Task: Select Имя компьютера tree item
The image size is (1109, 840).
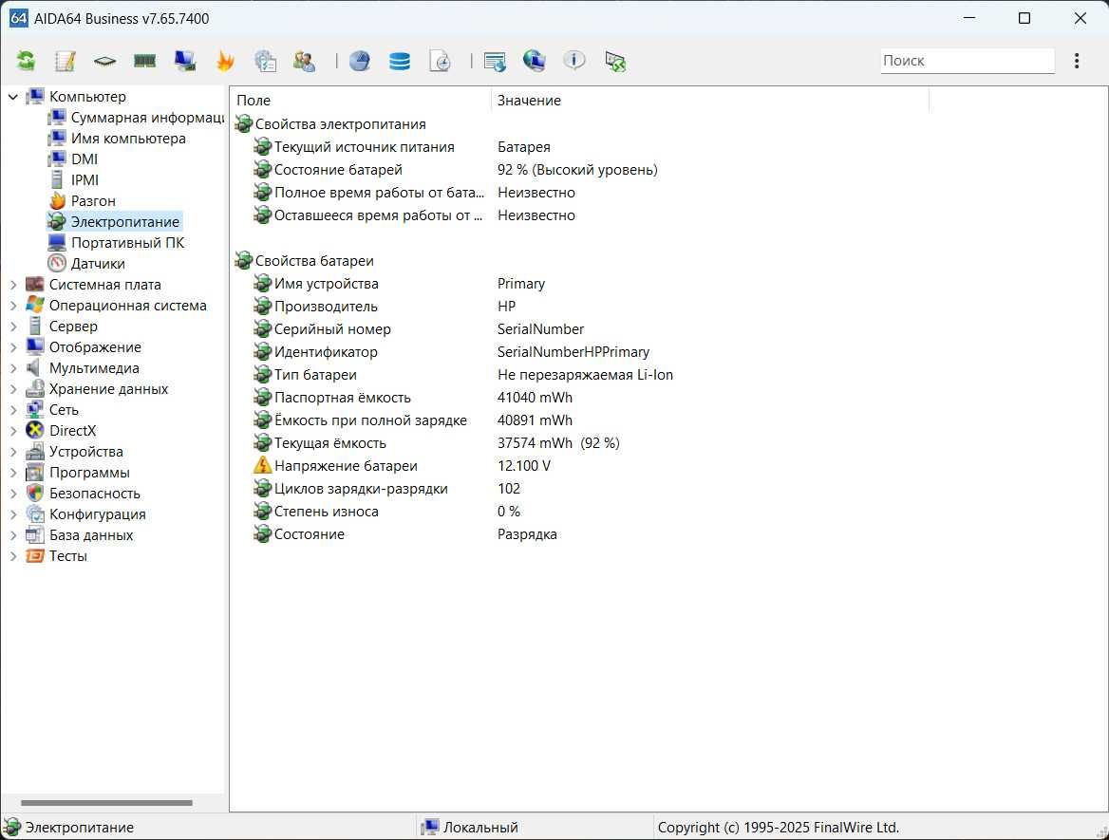Action: point(128,139)
